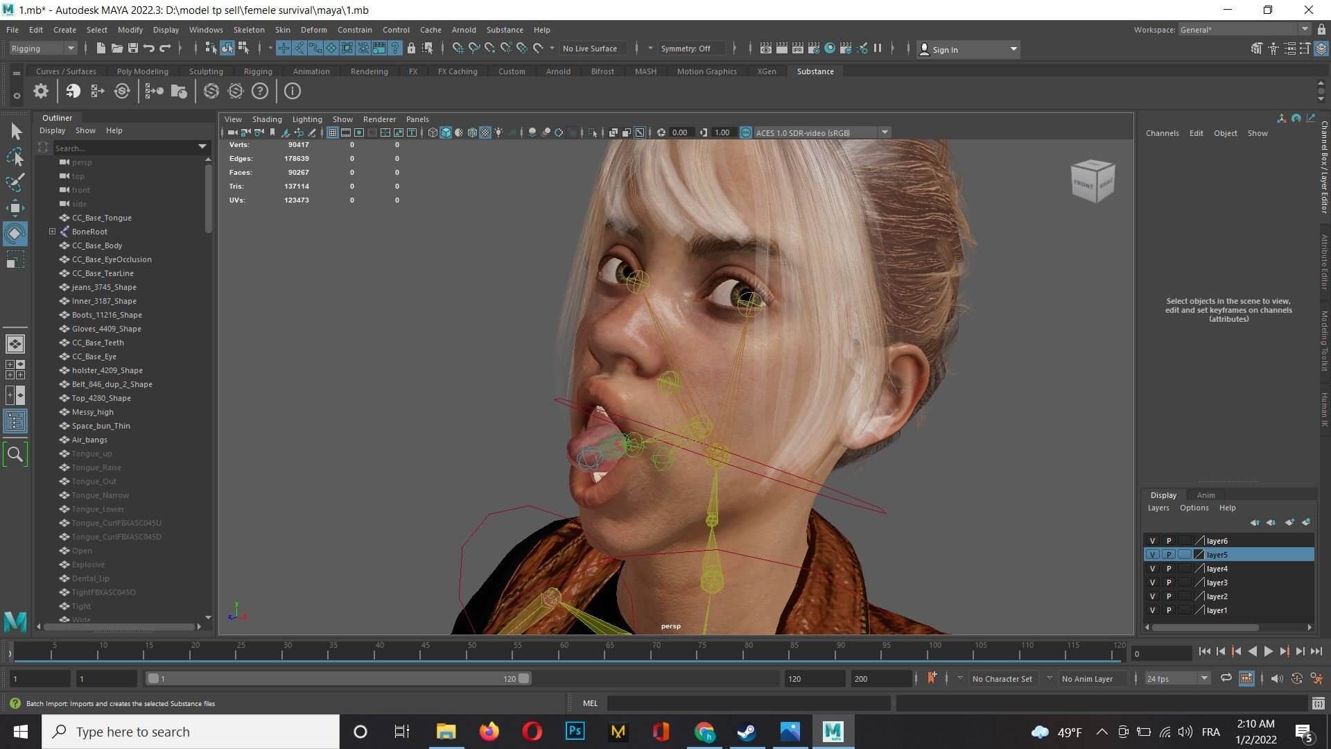Expand the BoneRoot node in Outliner
Viewport: 1331px width, 749px height.
52,232
